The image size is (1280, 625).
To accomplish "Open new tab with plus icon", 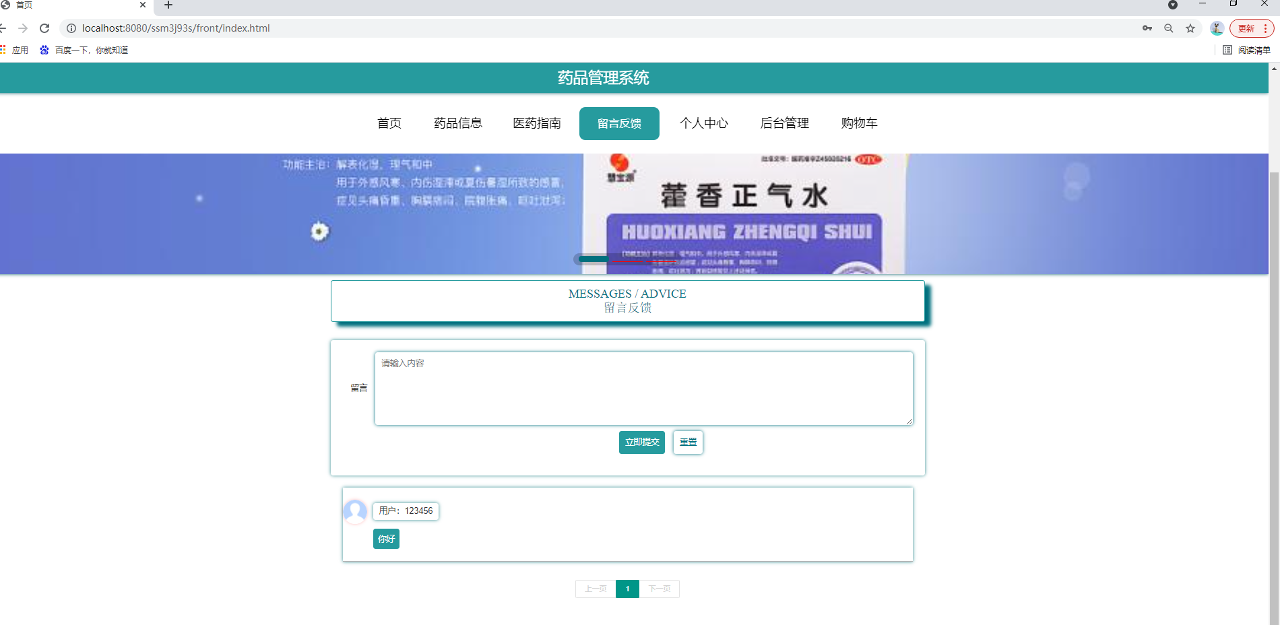I will pyautogui.click(x=168, y=5).
